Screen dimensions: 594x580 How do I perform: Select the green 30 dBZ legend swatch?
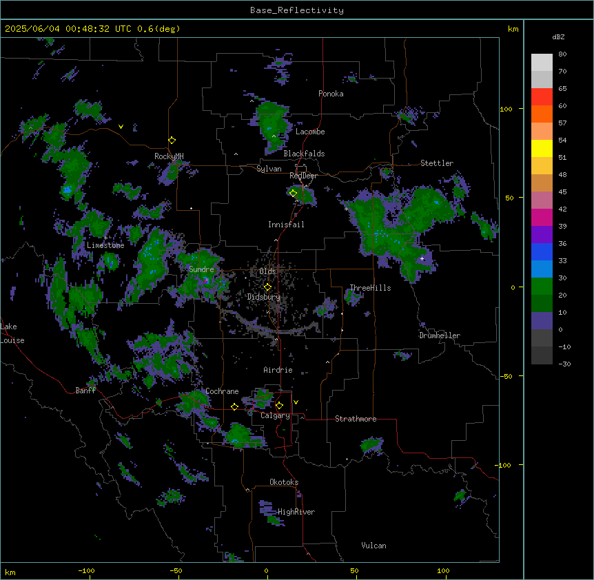[x=542, y=287]
